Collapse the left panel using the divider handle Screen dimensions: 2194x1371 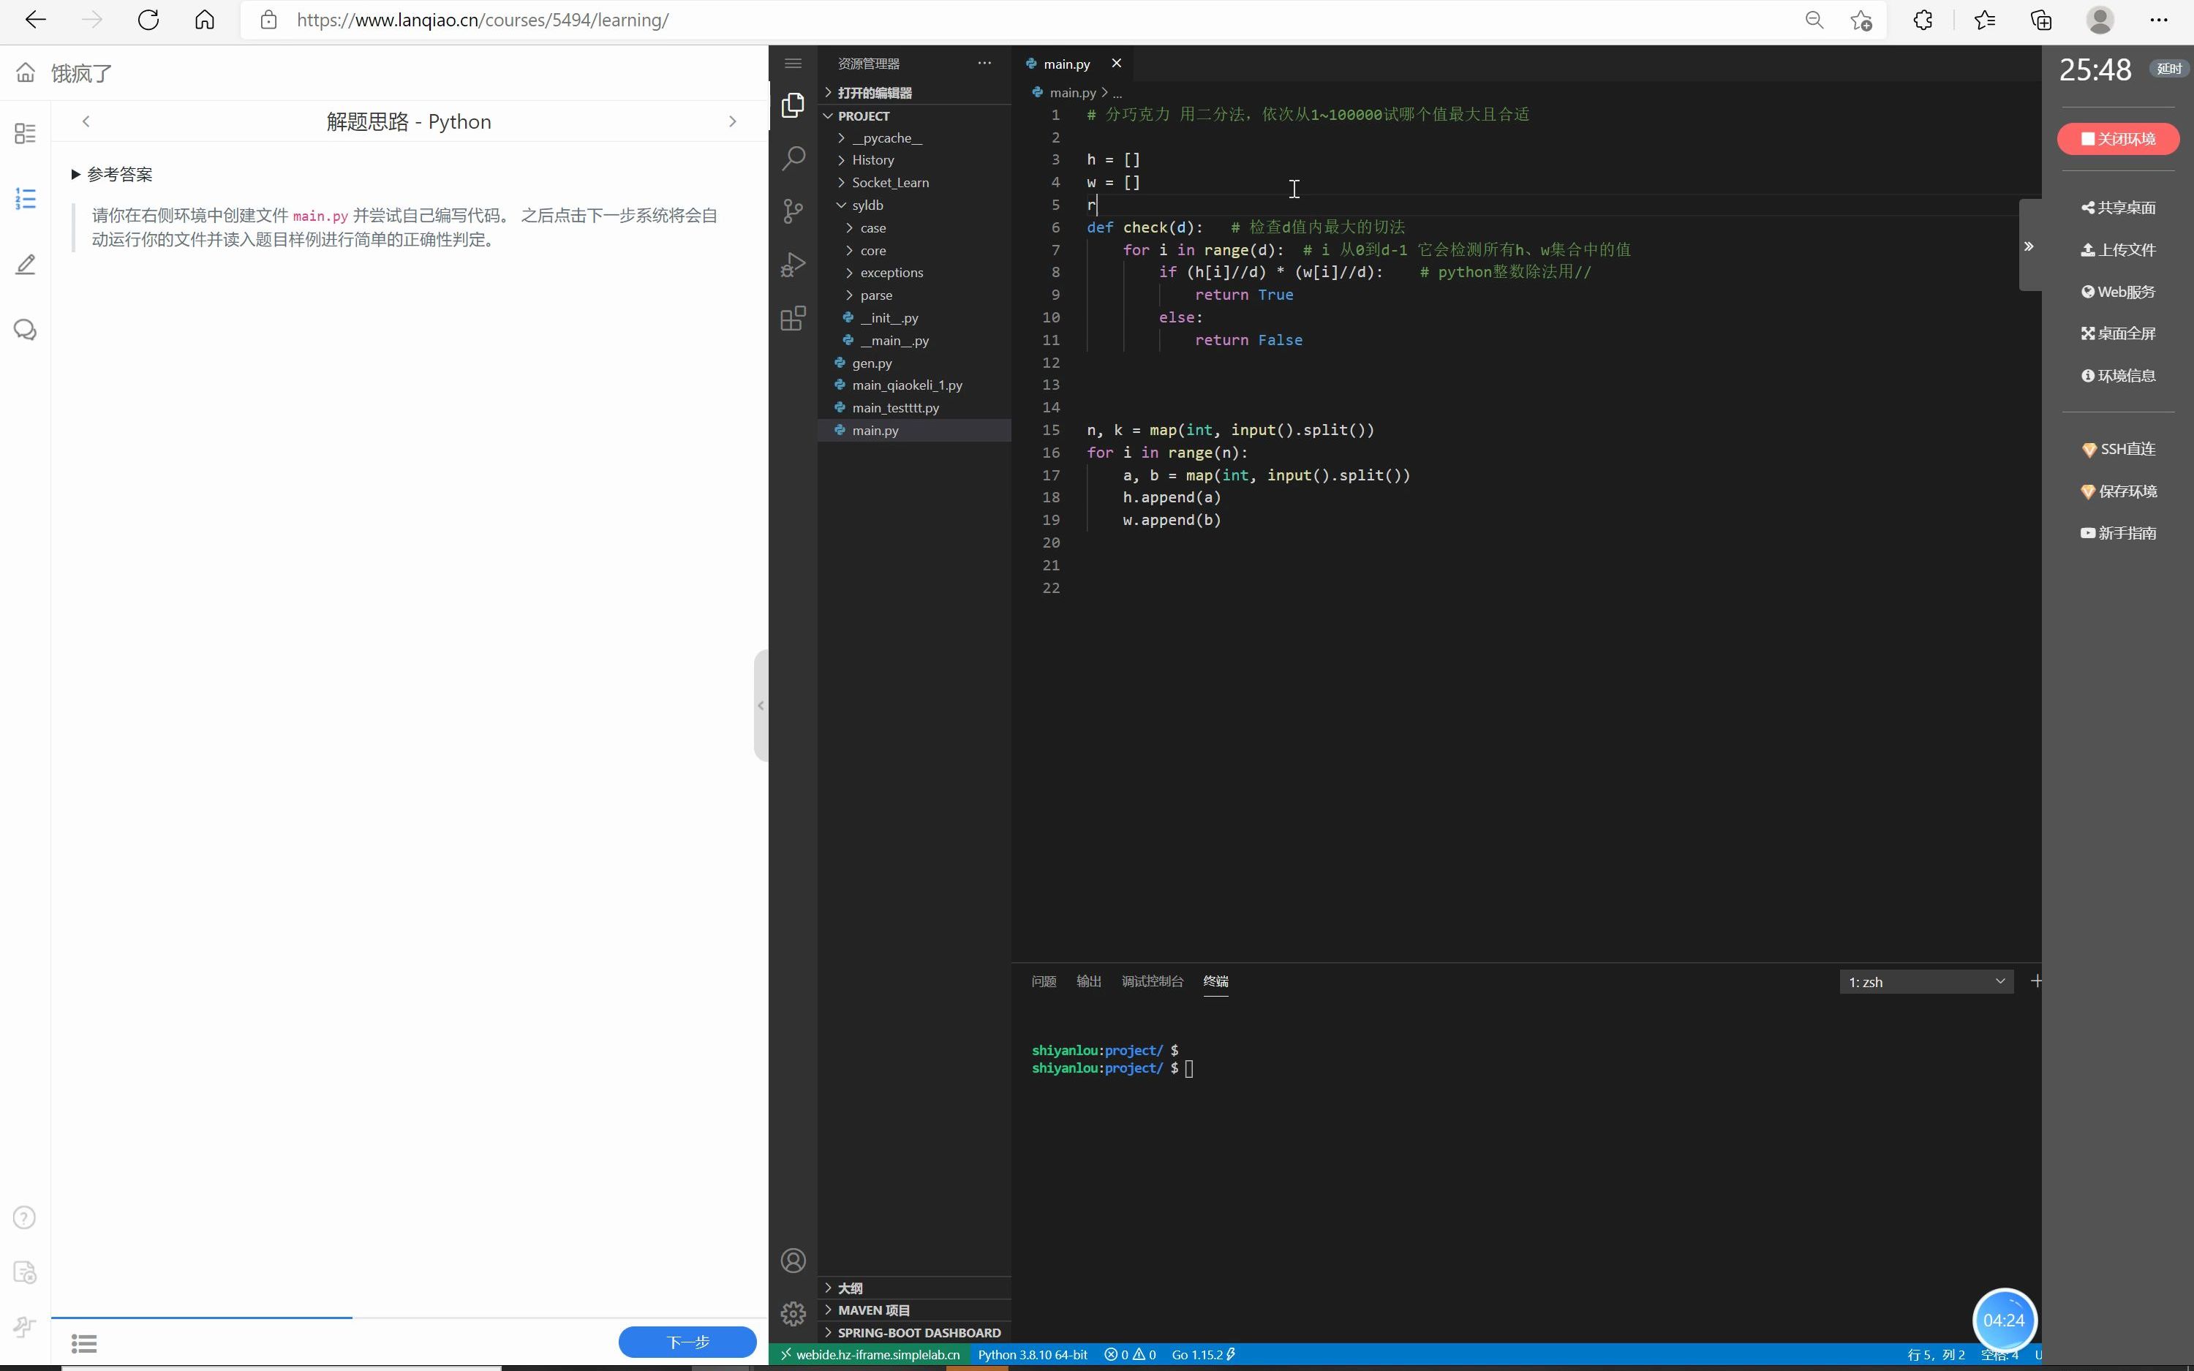click(761, 706)
